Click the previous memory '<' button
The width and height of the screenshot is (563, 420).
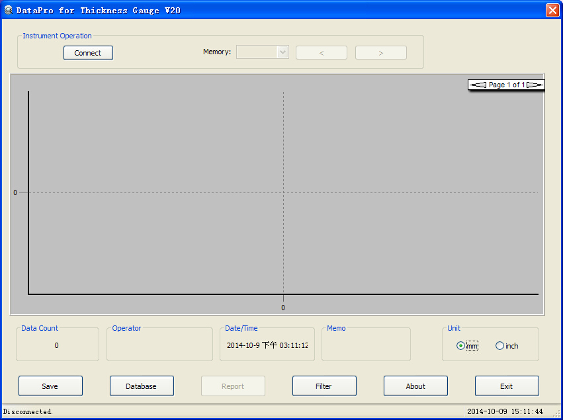[x=322, y=53]
